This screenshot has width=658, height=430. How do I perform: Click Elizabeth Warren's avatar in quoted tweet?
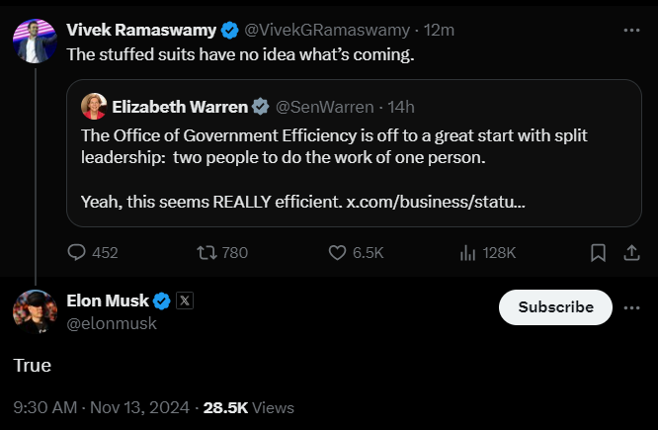(94, 106)
